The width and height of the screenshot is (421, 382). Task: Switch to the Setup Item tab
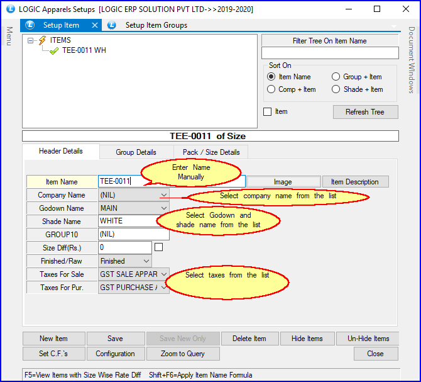coord(61,25)
